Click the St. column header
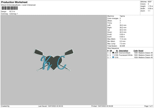Image resolution: width=154 pixels, height=108 pixels. pos(117,51)
